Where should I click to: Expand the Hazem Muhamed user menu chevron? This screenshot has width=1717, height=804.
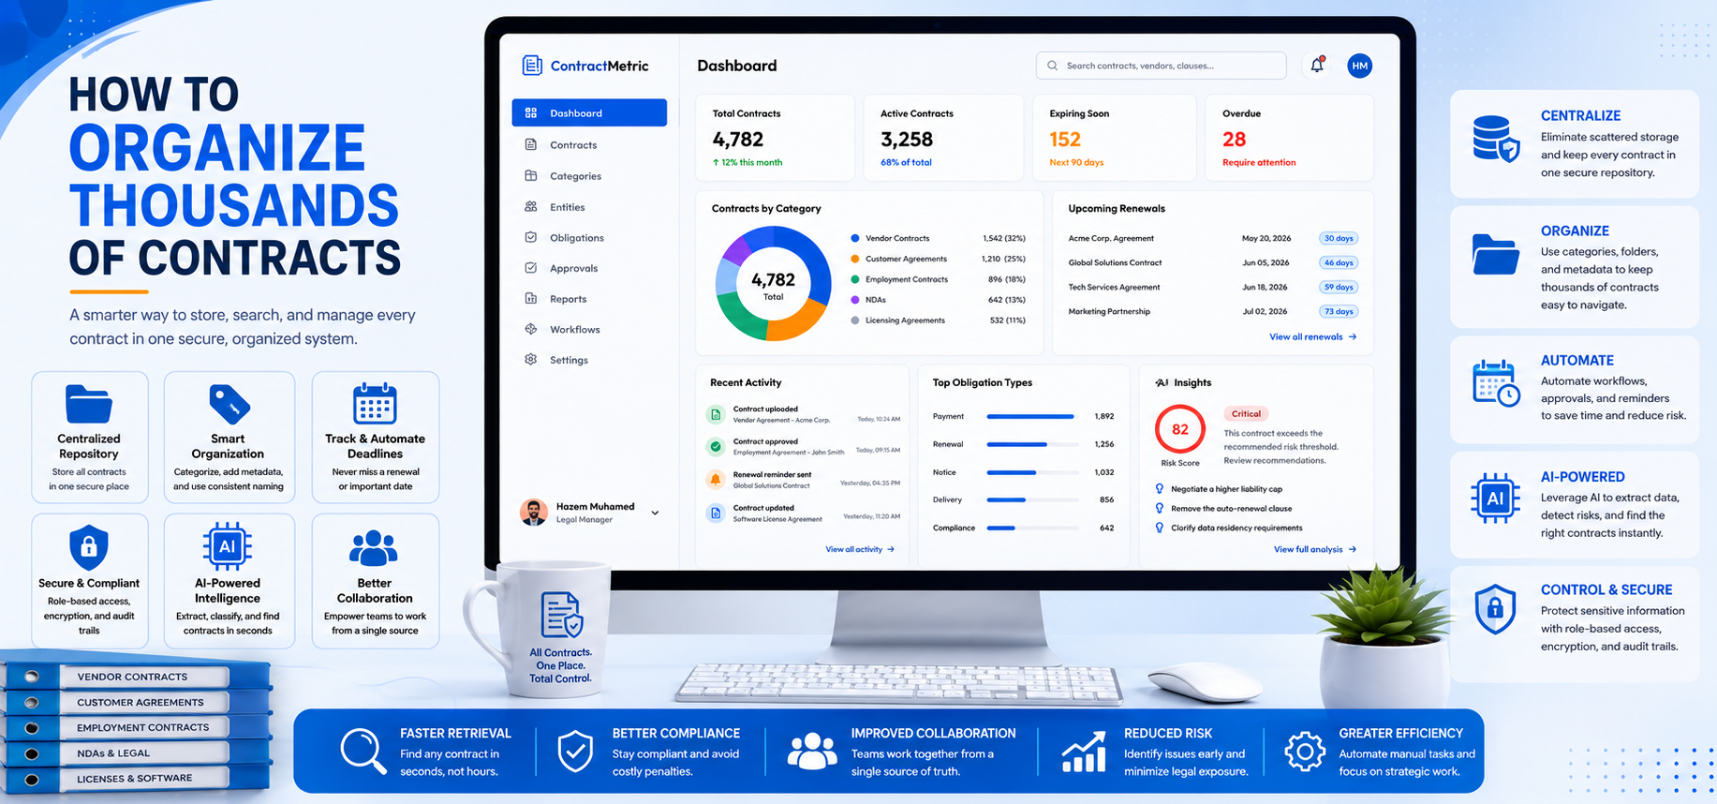(655, 513)
